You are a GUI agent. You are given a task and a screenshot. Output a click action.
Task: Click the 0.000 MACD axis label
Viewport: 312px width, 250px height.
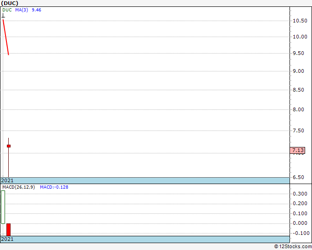pyautogui.click(x=300, y=223)
